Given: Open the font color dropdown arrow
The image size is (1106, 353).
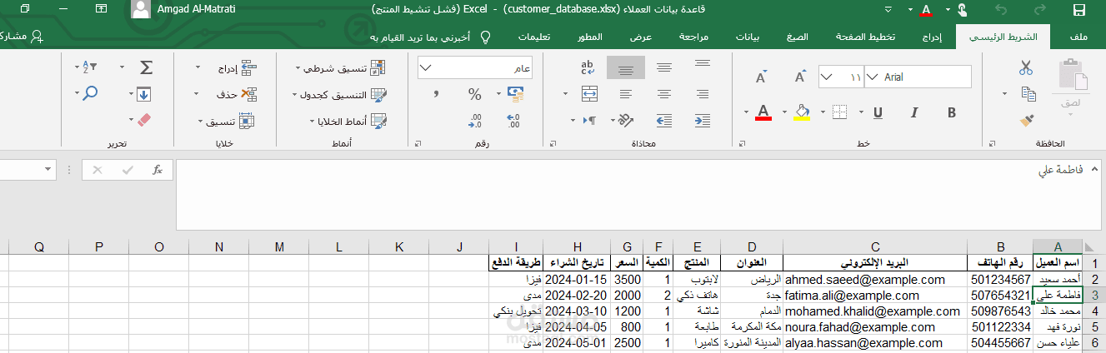Looking at the screenshot, I should [745, 112].
